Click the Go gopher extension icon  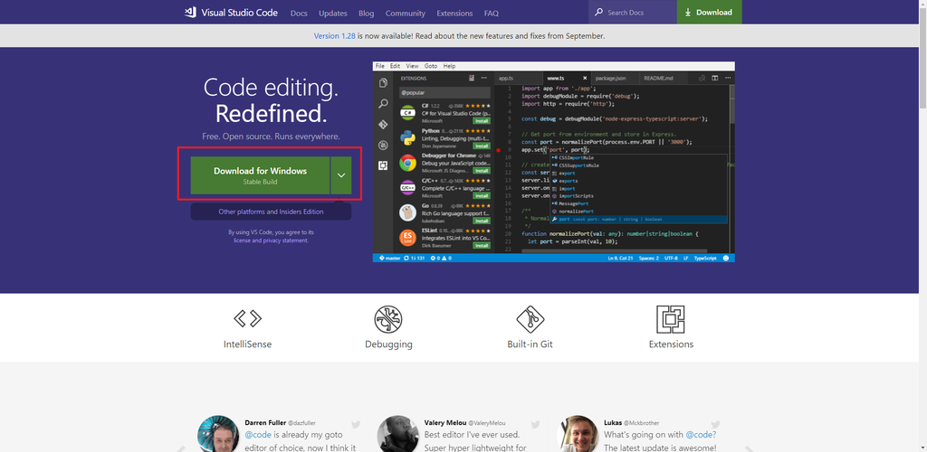tap(407, 212)
